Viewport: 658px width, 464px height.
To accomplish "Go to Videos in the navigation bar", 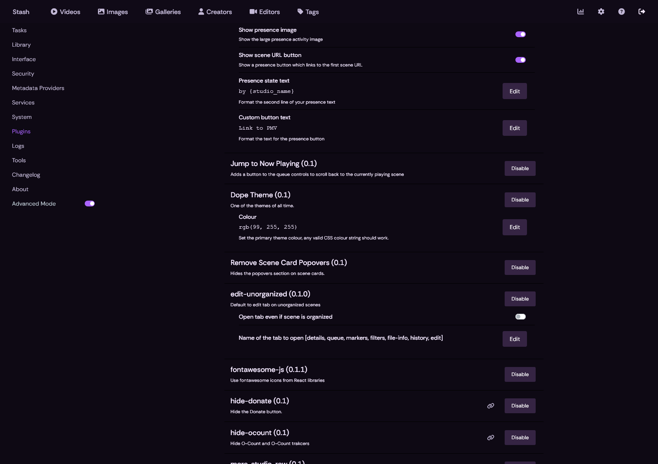I will tap(65, 12).
